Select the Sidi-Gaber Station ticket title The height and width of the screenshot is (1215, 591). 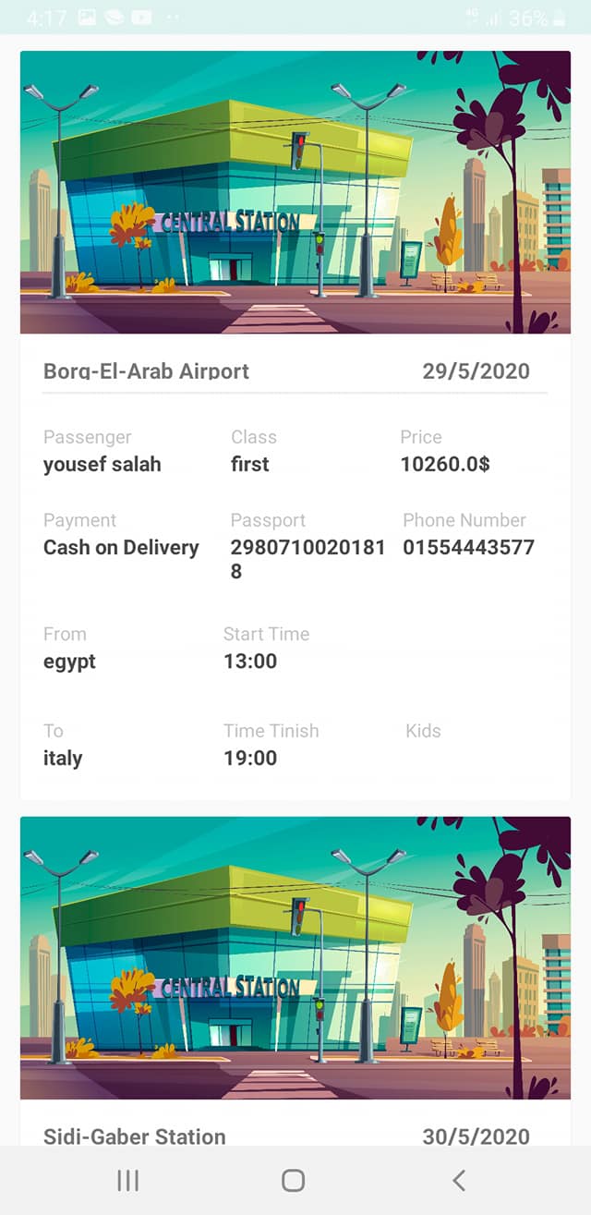(134, 1137)
